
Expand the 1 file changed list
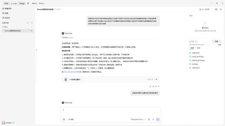point(75,80)
